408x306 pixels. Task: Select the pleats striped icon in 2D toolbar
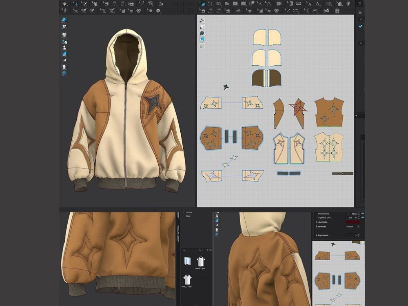click(x=329, y=4)
